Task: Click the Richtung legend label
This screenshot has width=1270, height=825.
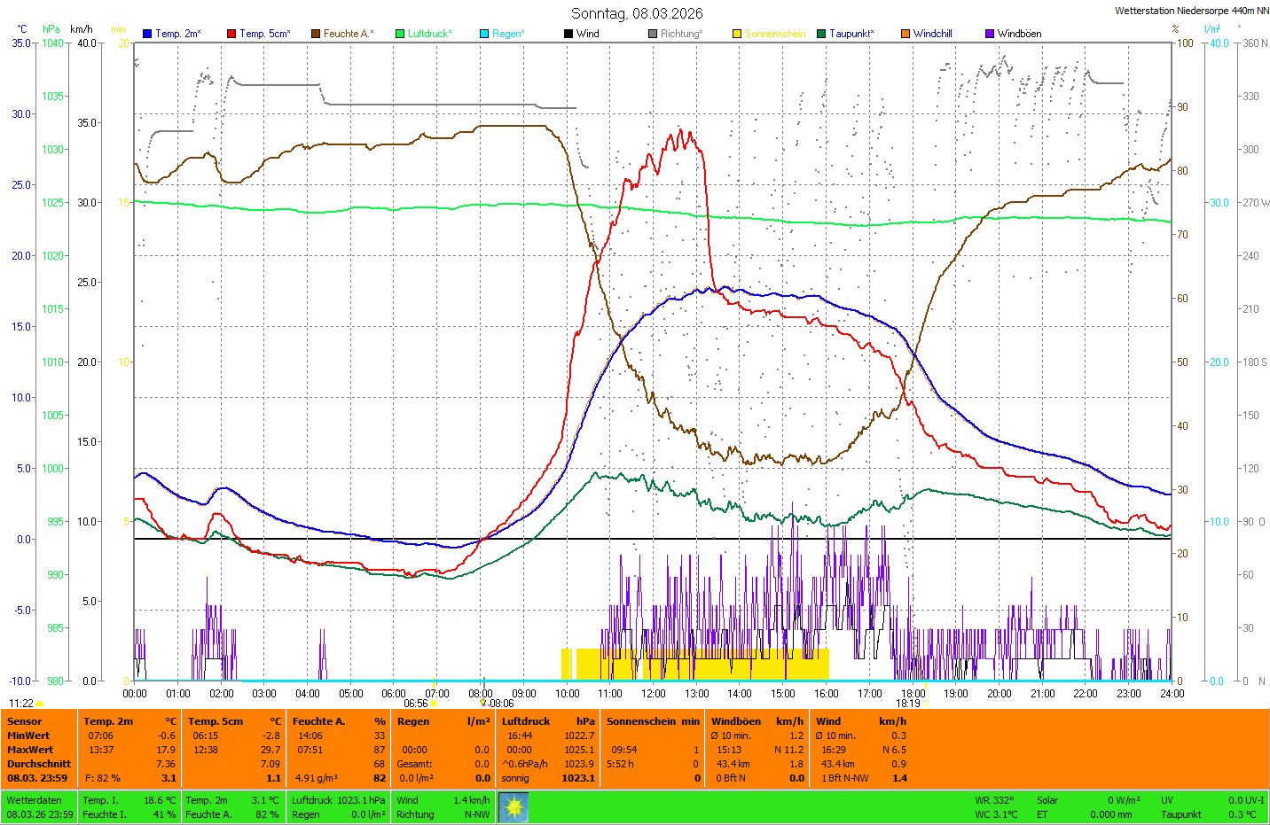Action: 681,34
